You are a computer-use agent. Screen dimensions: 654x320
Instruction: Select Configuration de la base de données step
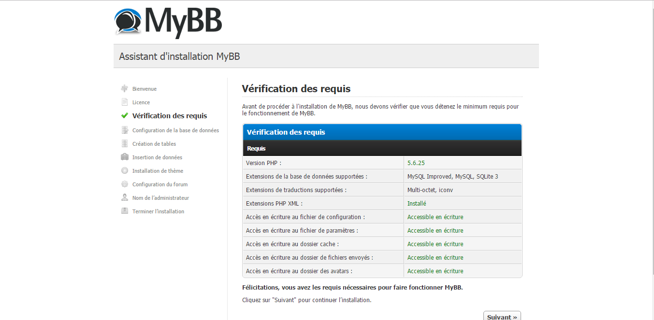tap(175, 130)
